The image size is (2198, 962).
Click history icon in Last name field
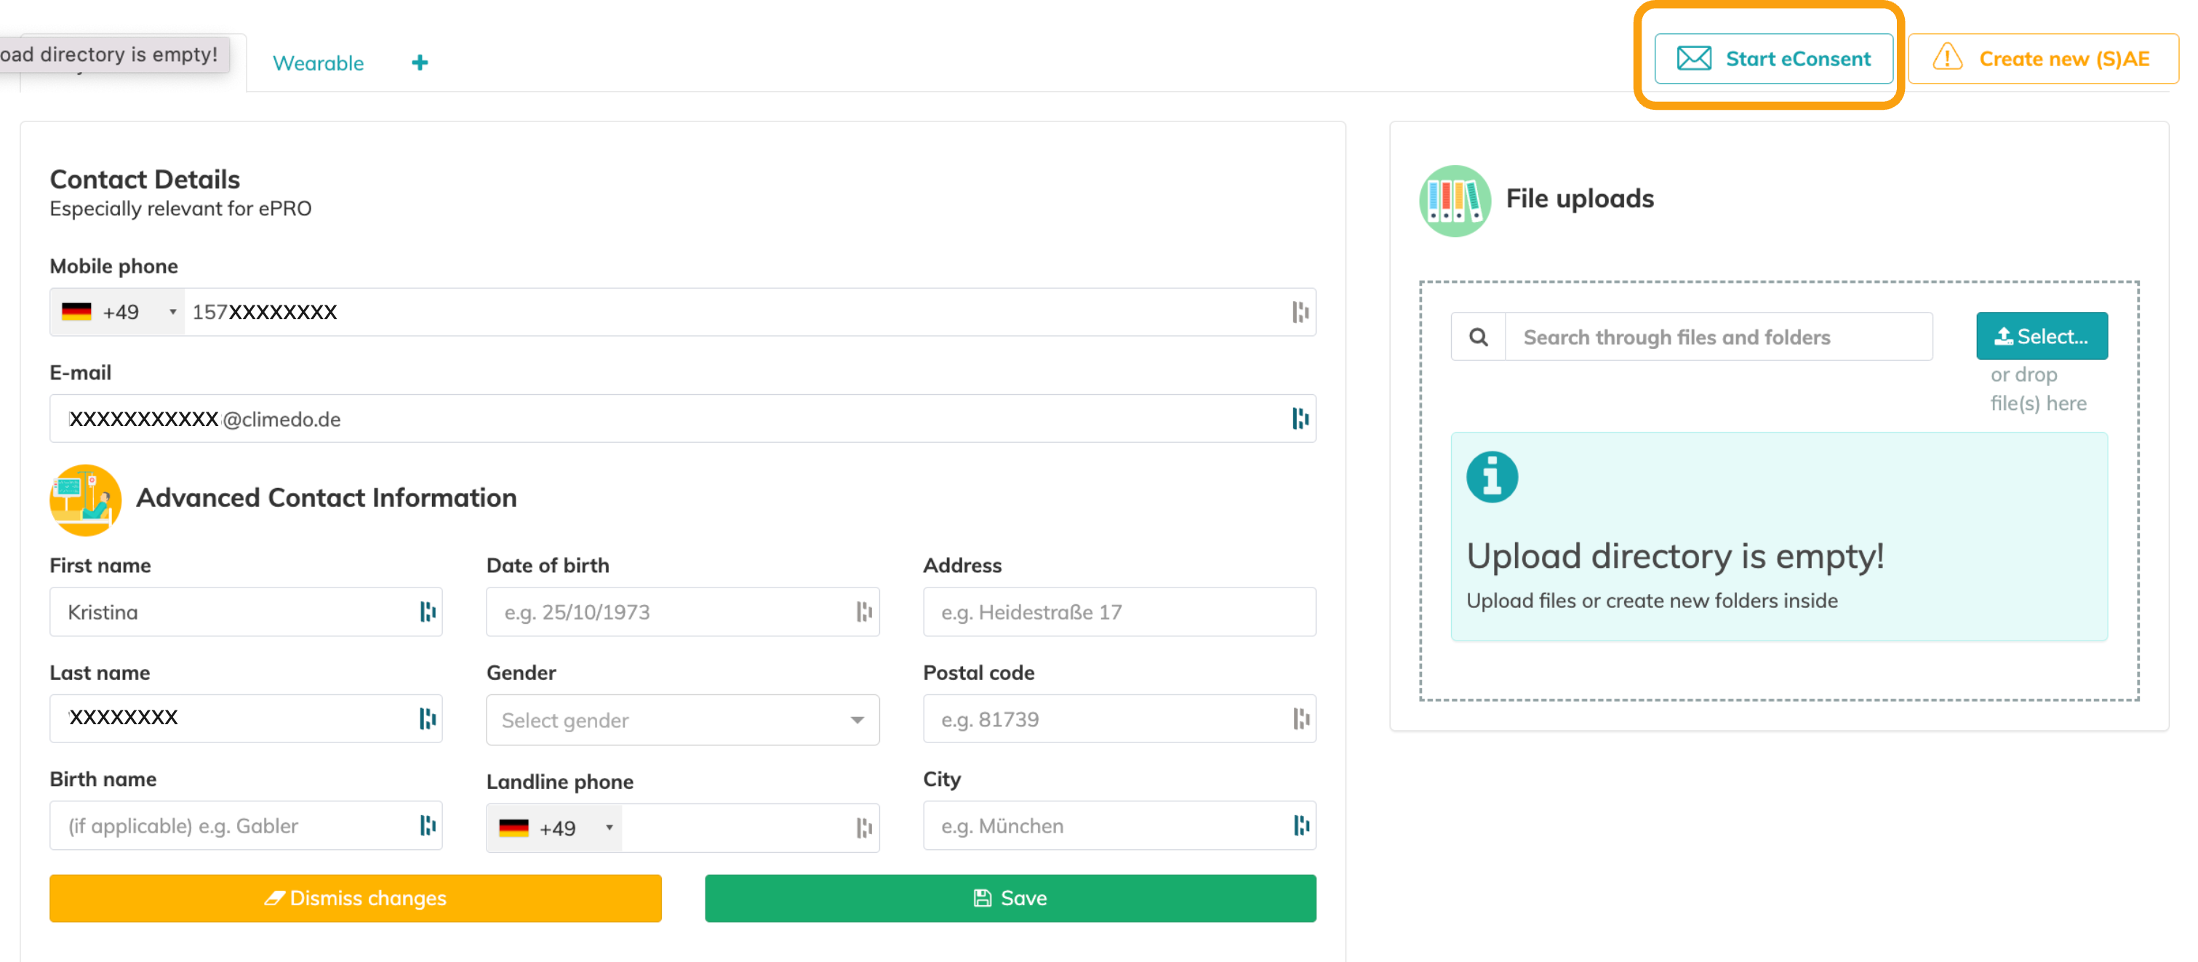428,718
